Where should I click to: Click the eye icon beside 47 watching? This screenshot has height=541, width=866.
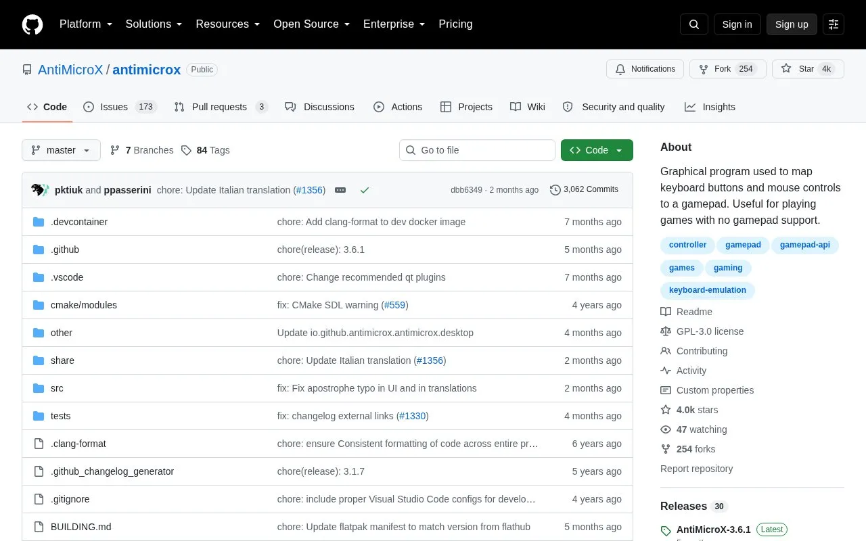666,429
